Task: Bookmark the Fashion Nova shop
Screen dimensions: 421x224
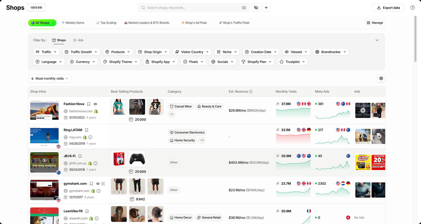Action: [x=89, y=104]
